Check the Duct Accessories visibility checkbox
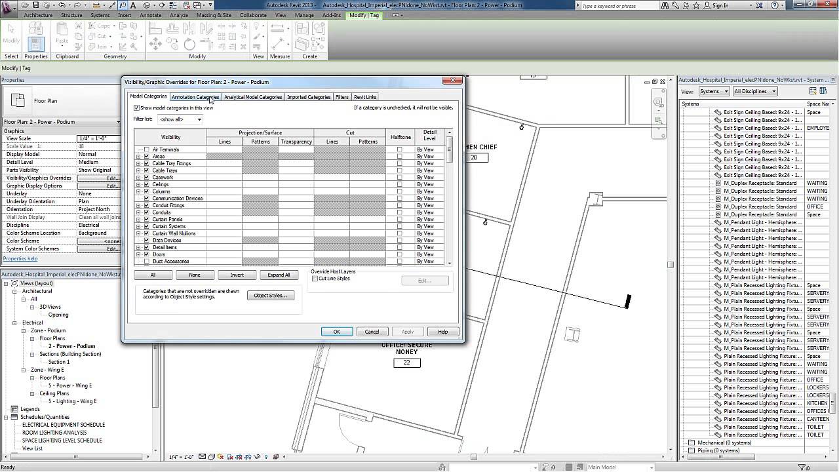This screenshot has width=839, height=472. coord(147,261)
